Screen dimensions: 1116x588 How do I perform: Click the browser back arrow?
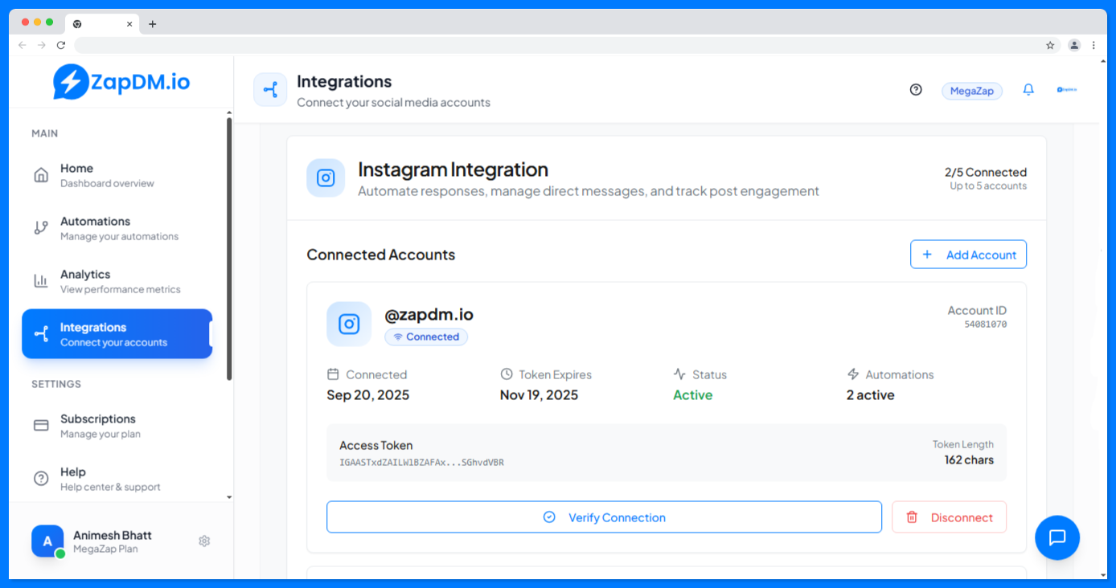(23, 45)
